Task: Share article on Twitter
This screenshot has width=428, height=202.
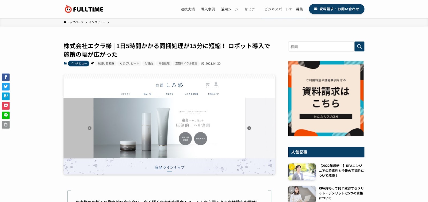Action: click(x=6, y=87)
